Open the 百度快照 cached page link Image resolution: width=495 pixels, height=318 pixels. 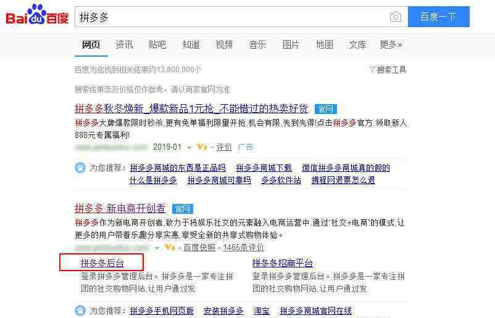pyautogui.click(x=199, y=248)
